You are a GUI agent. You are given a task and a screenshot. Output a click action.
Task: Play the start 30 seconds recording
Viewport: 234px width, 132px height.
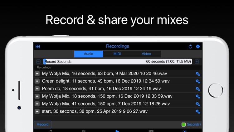click(37, 111)
